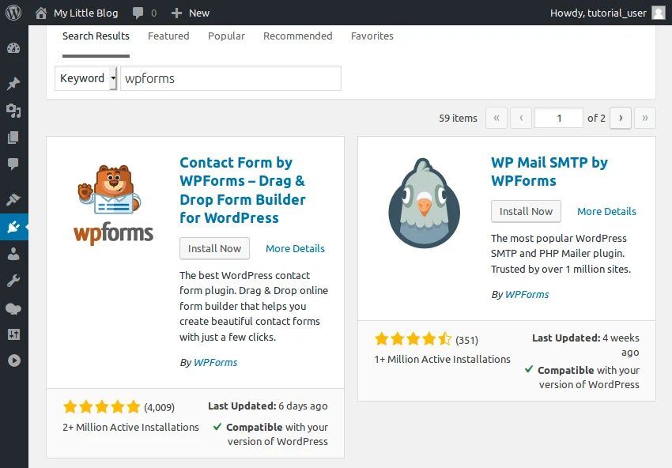
Task: Click the 1+ Million Active Installations text
Action: (x=442, y=359)
